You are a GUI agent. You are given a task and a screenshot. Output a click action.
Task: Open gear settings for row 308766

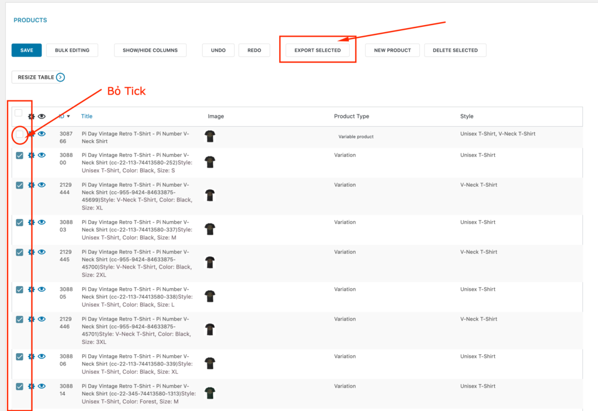[32, 134]
